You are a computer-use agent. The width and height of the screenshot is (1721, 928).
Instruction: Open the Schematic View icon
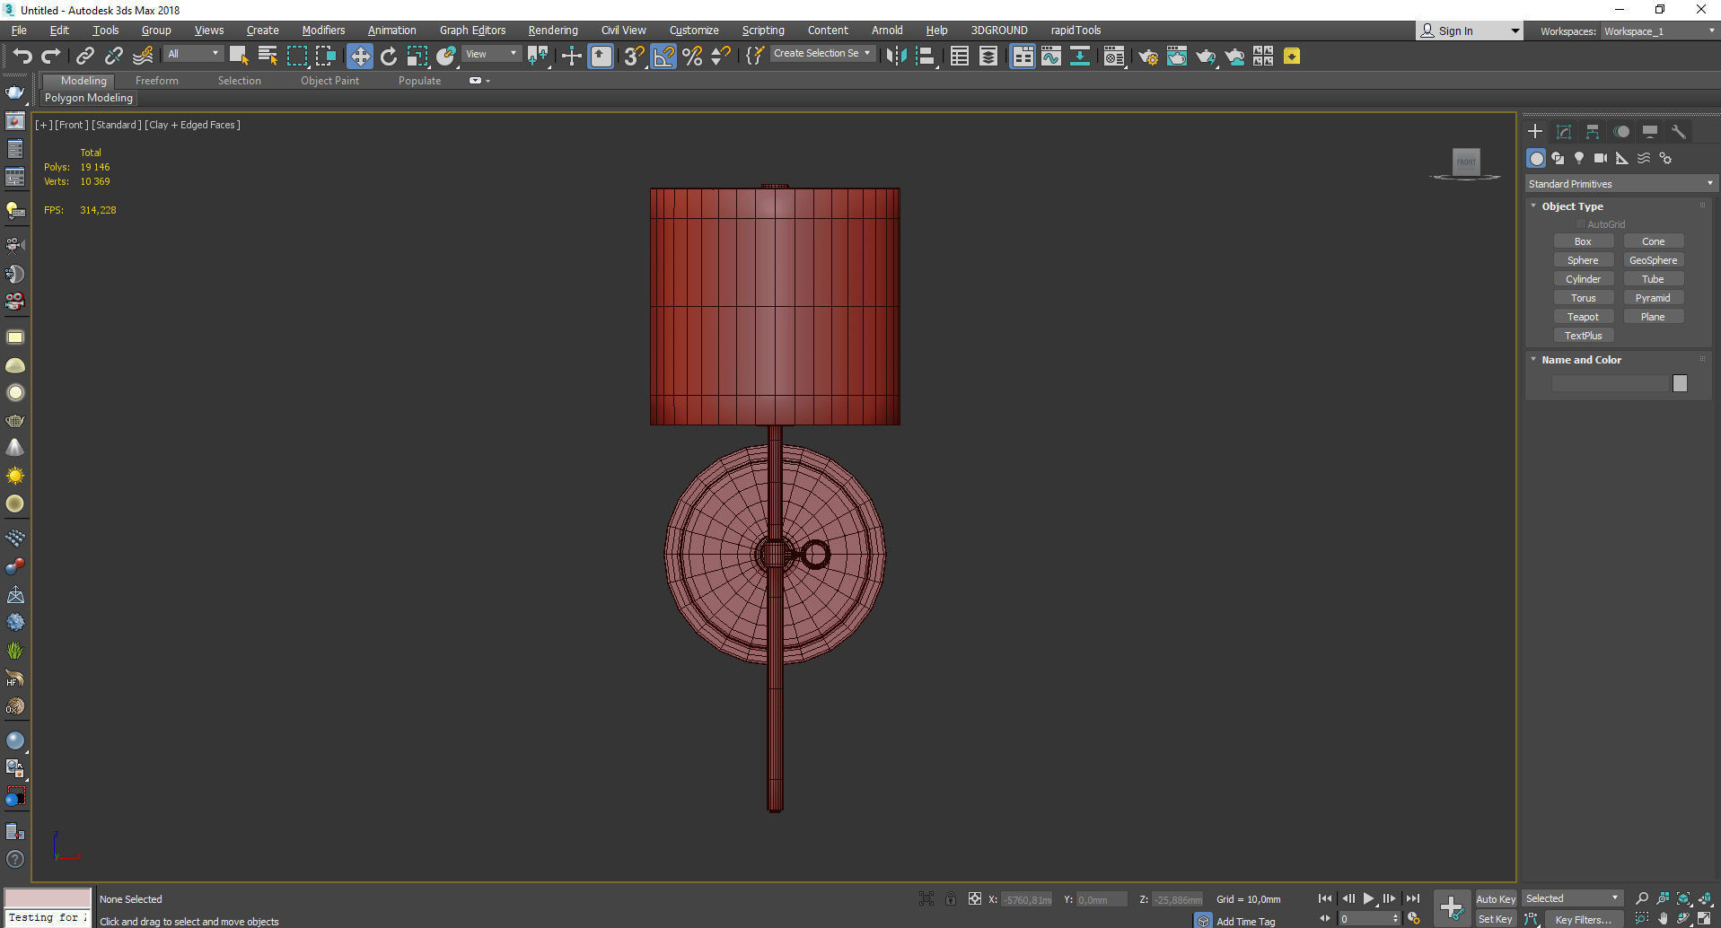1080,57
